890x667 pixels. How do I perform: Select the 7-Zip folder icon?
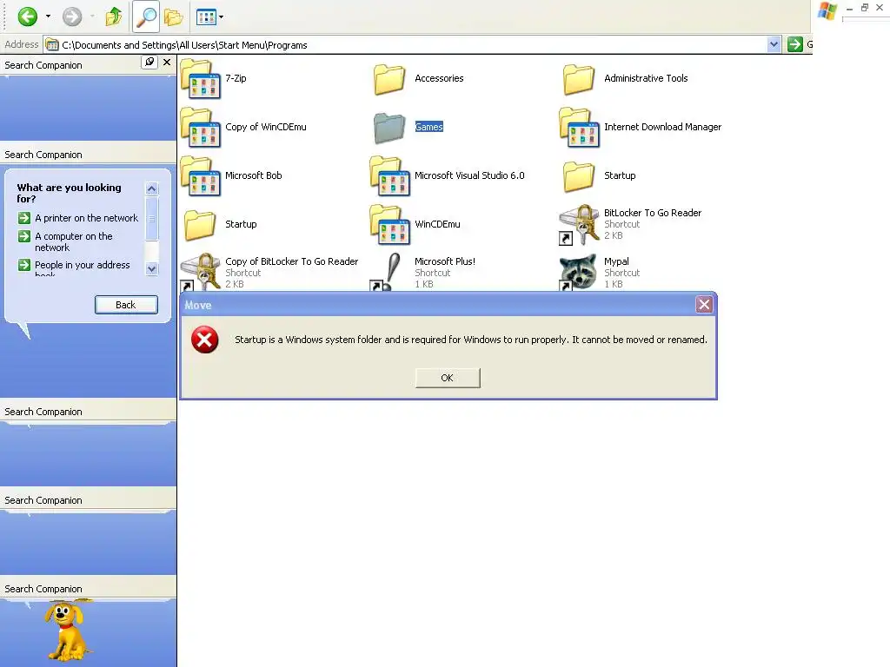[201, 78]
